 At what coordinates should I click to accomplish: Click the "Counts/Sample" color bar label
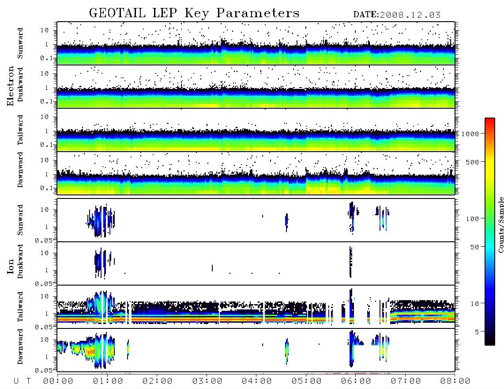[501, 225]
